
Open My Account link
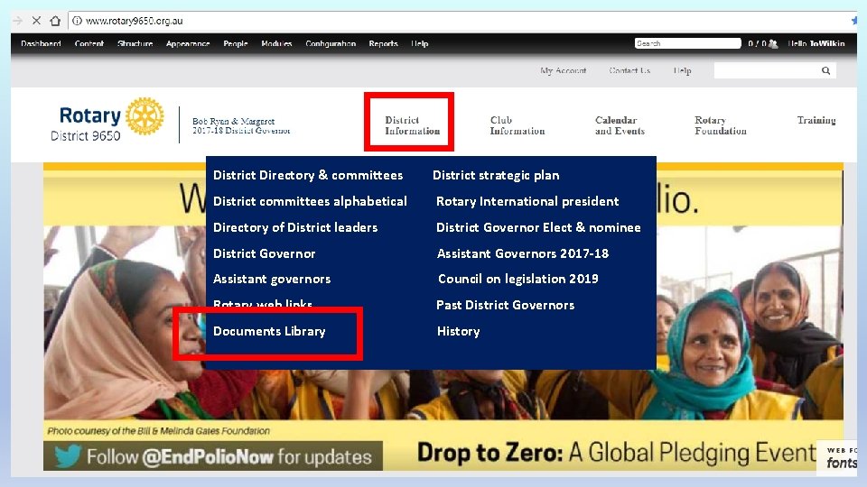[x=564, y=70]
